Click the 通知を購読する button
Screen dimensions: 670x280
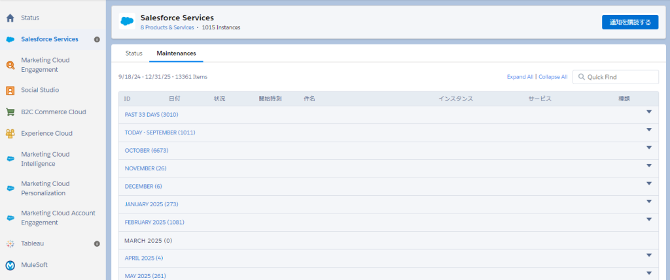point(629,22)
